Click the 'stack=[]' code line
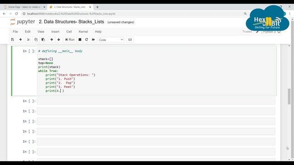294x165 pixels. pyautogui.click(x=45, y=59)
